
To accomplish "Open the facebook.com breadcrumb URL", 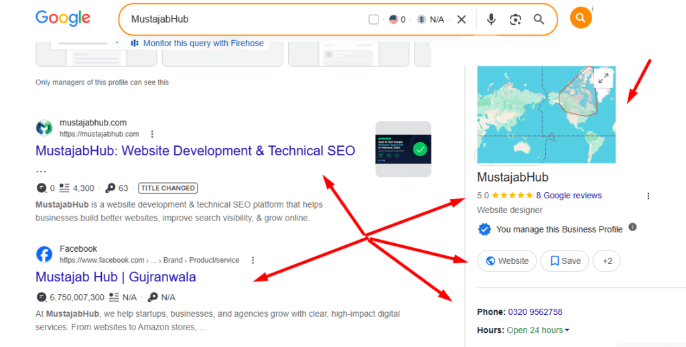I will point(149,260).
